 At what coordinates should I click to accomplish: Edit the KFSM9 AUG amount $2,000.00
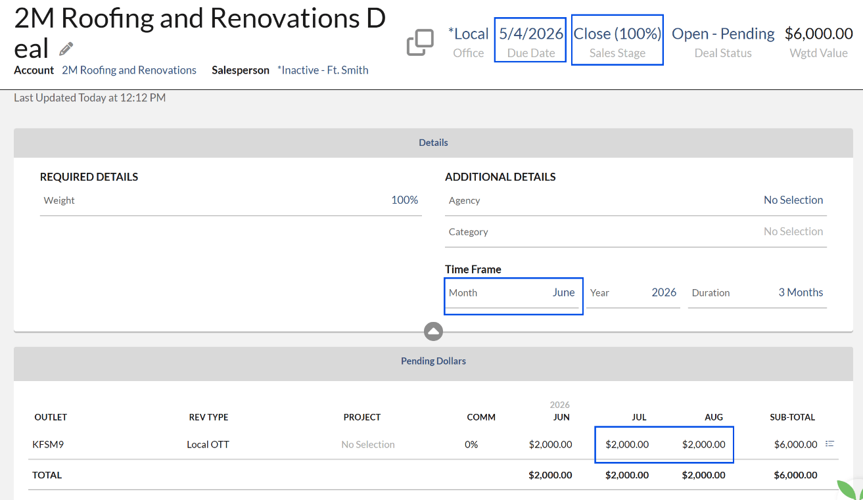coord(704,445)
